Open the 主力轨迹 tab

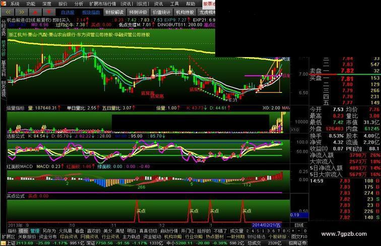coord(131,236)
